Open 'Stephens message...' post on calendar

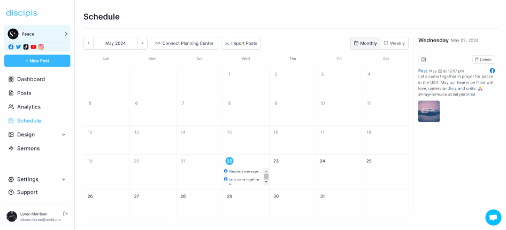[x=243, y=171]
